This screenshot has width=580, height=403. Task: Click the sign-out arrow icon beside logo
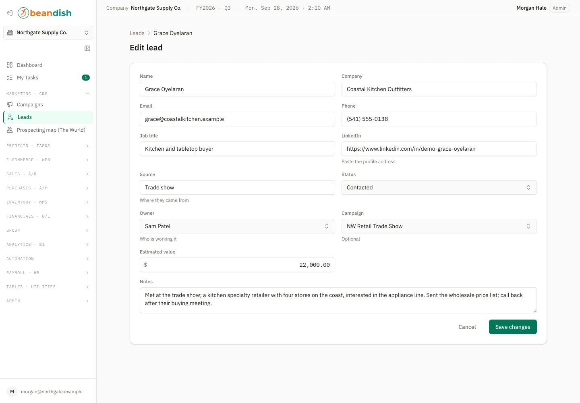10,13
